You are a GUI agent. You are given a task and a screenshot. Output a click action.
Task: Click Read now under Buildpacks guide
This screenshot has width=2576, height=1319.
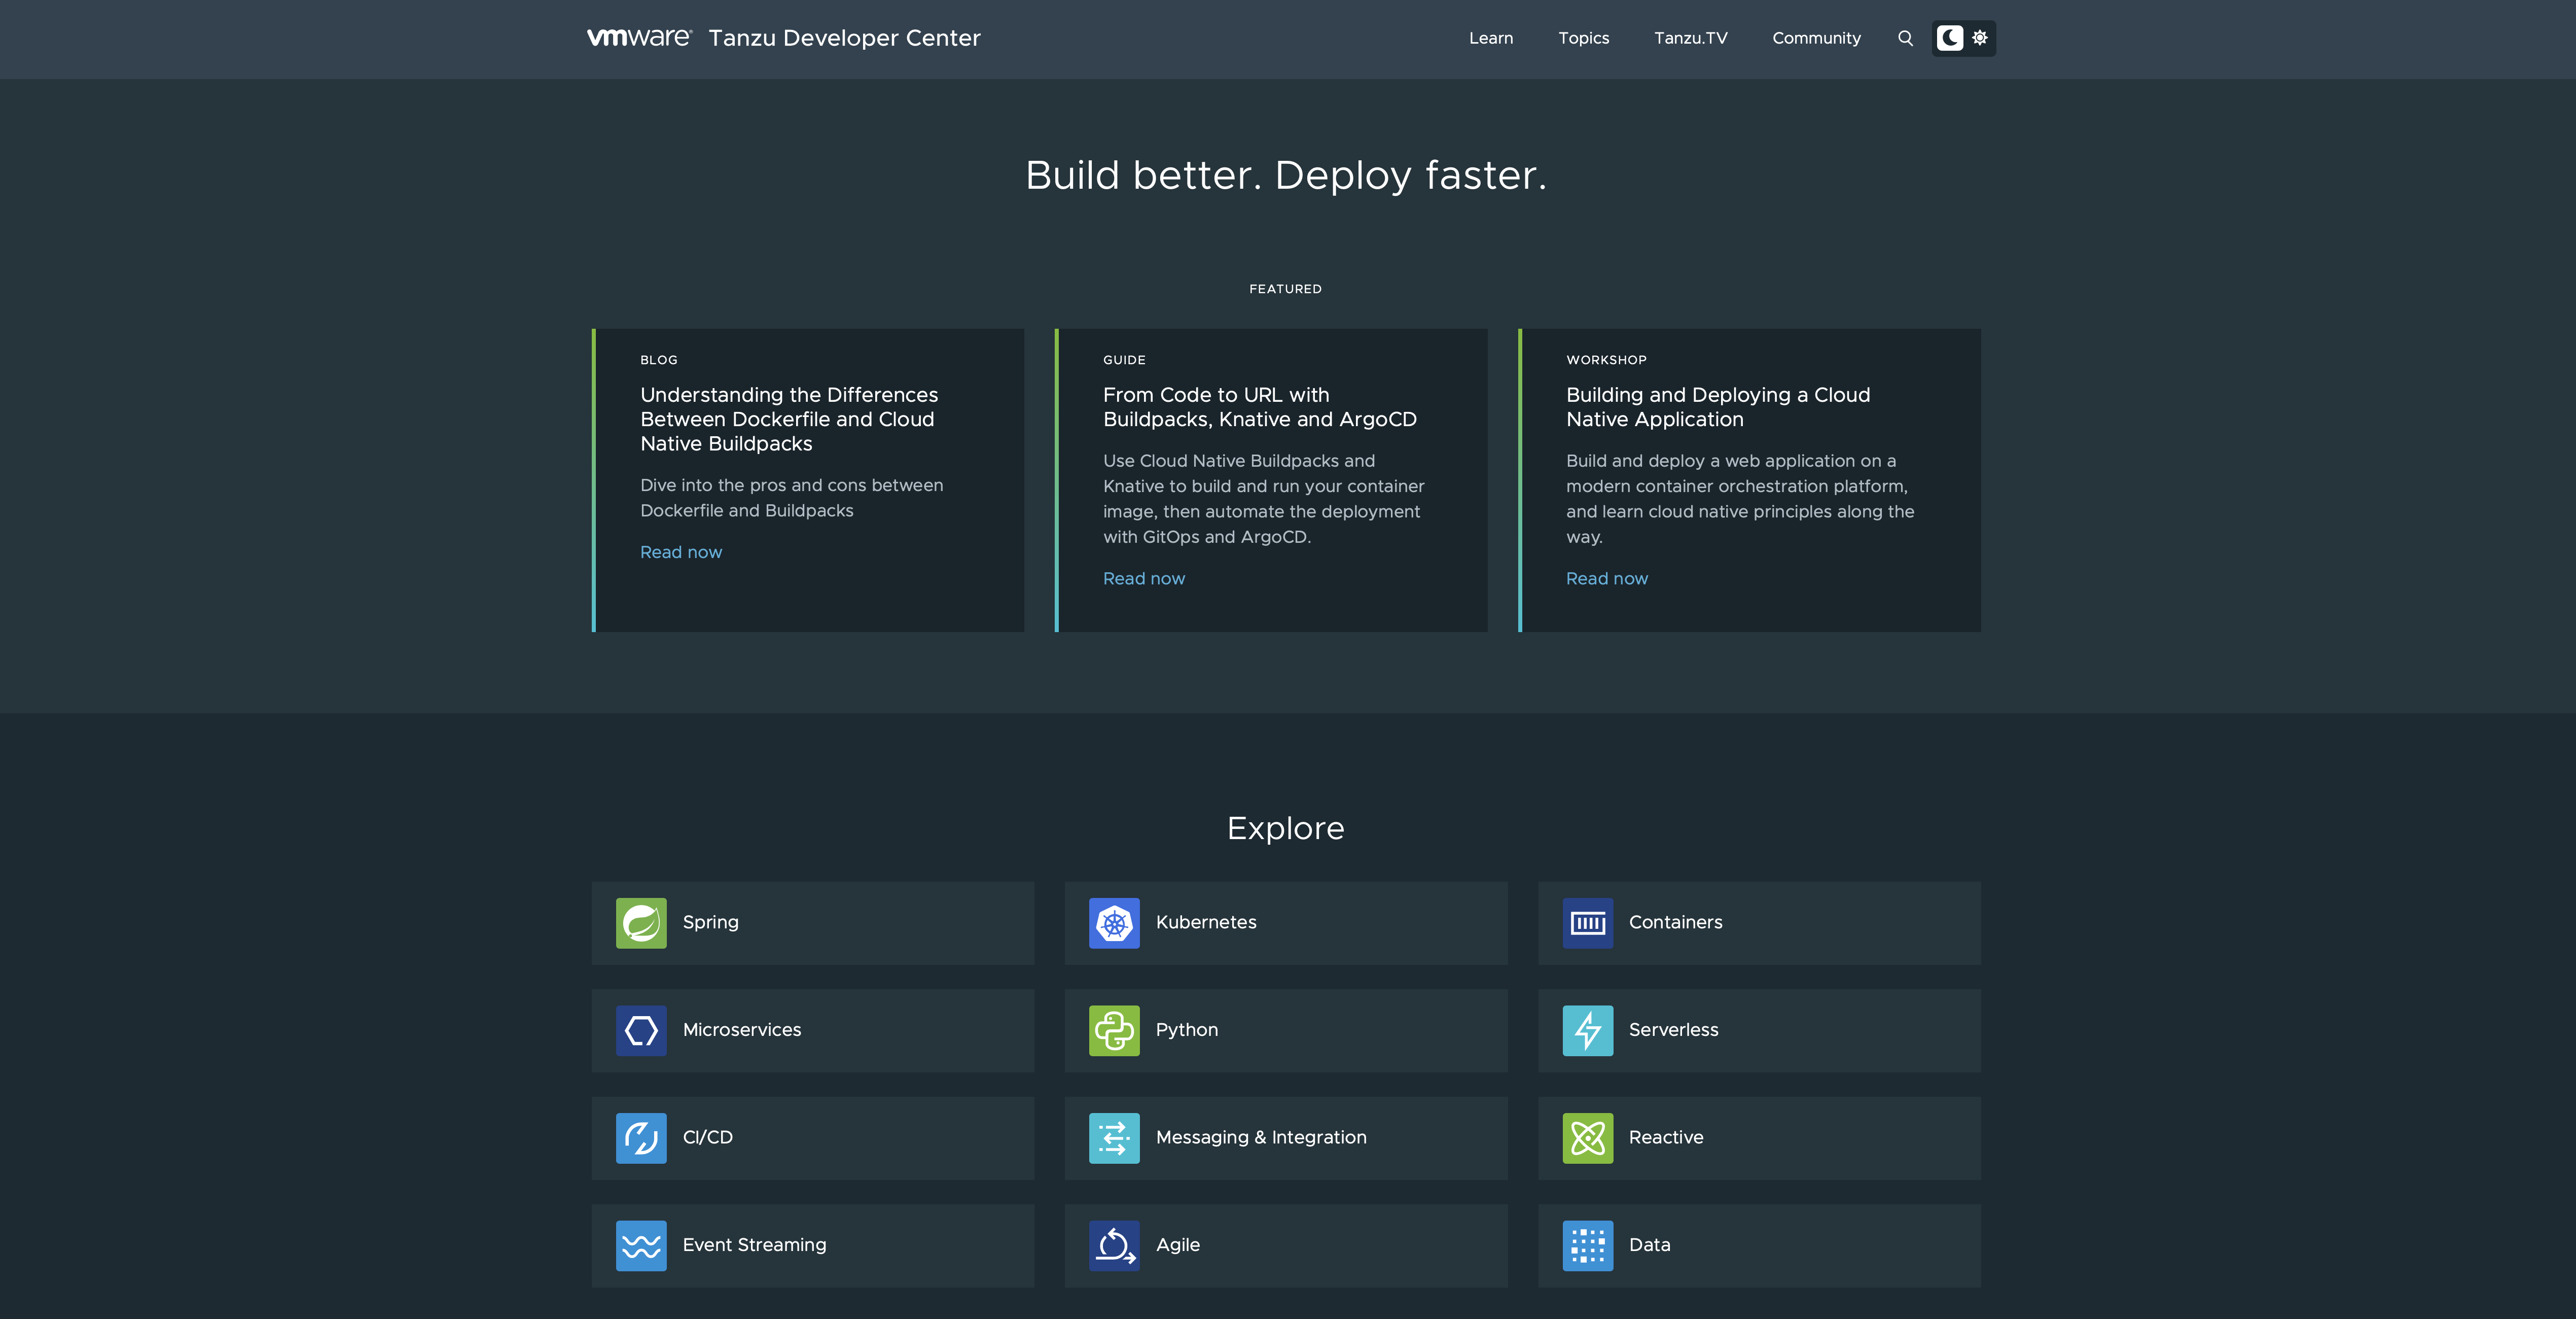[1143, 578]
